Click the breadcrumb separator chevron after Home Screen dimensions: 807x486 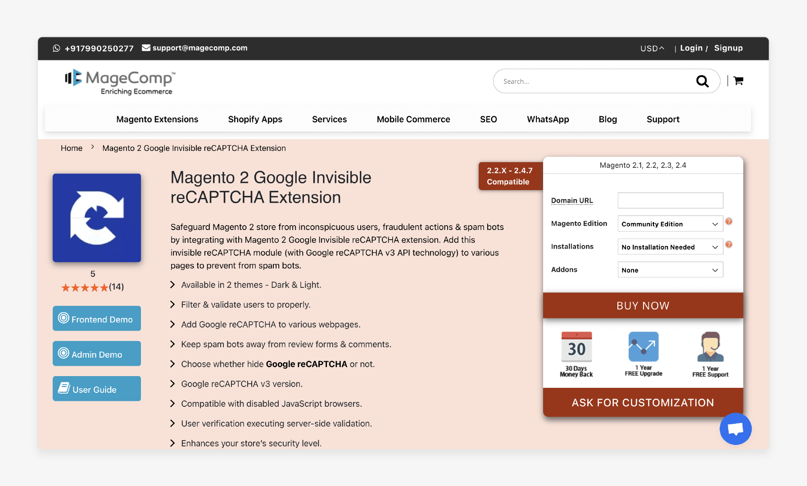click(x=92, y=147)
